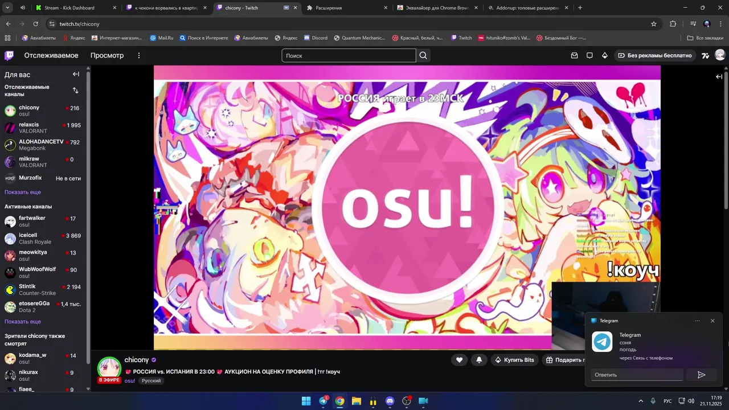729x410 pixels.
Task: Close the Telegram notification
Action: [712, 321]
